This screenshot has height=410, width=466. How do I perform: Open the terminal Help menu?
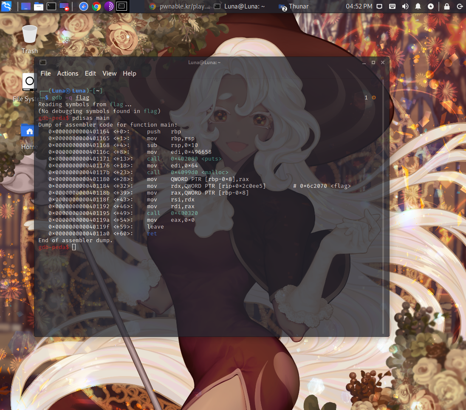coord(130,74)
